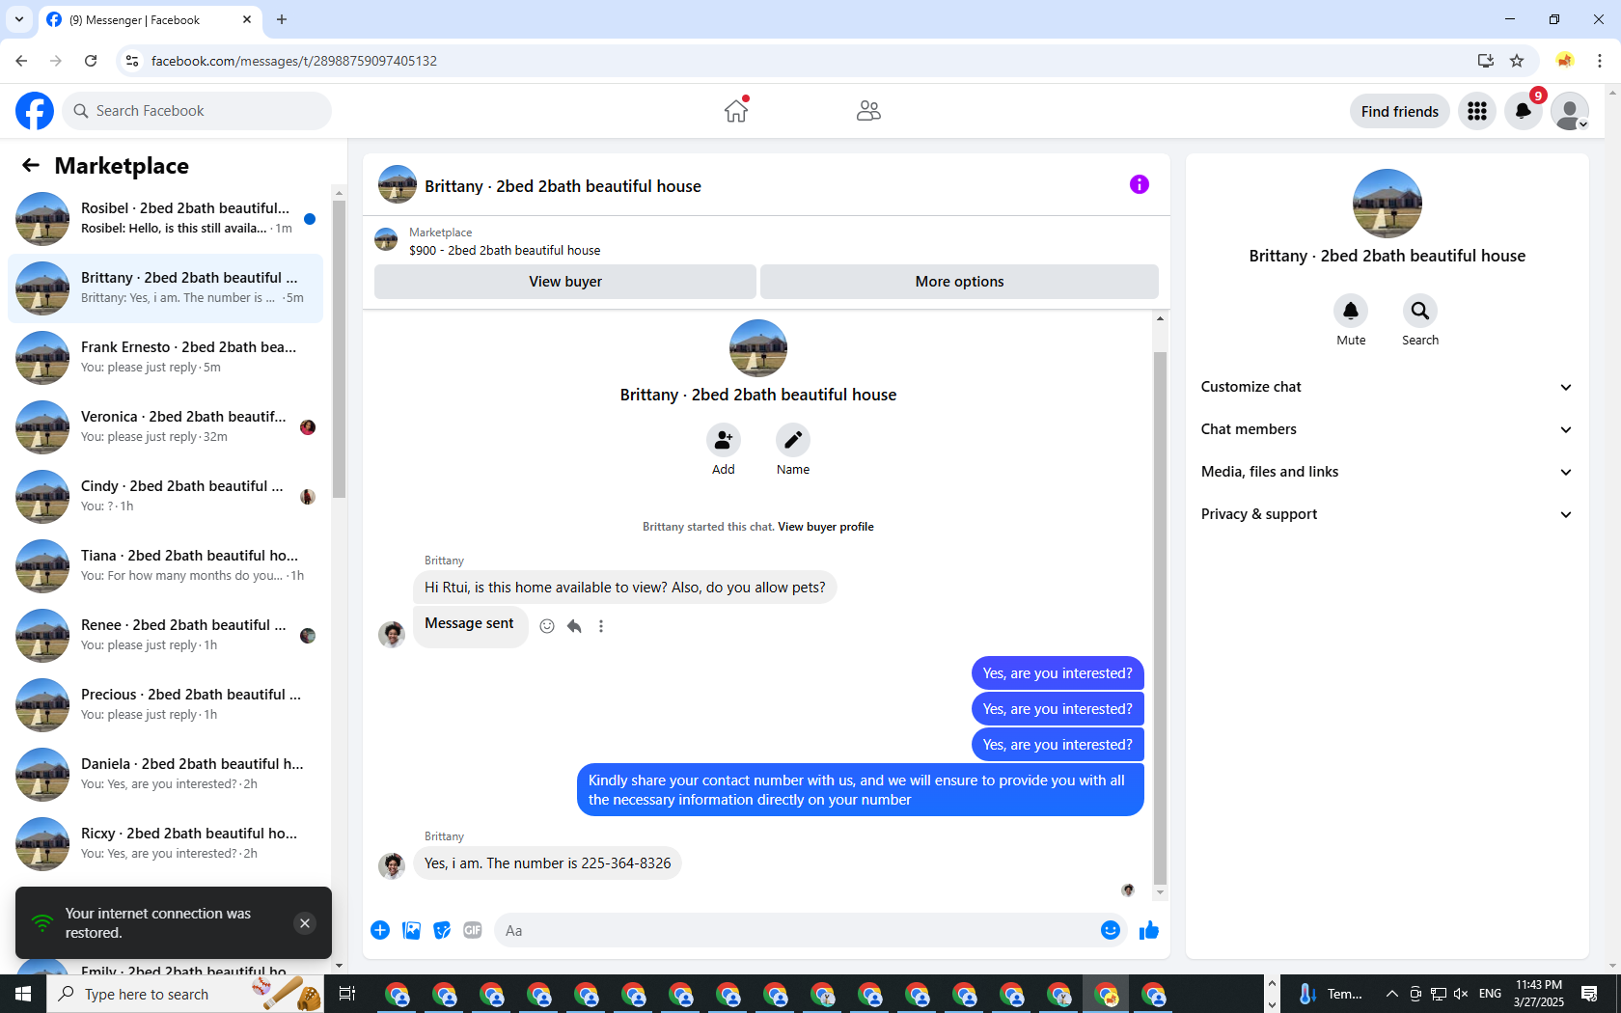
Task: Open the Veronica conversation
Action: (x=166, y=427)
